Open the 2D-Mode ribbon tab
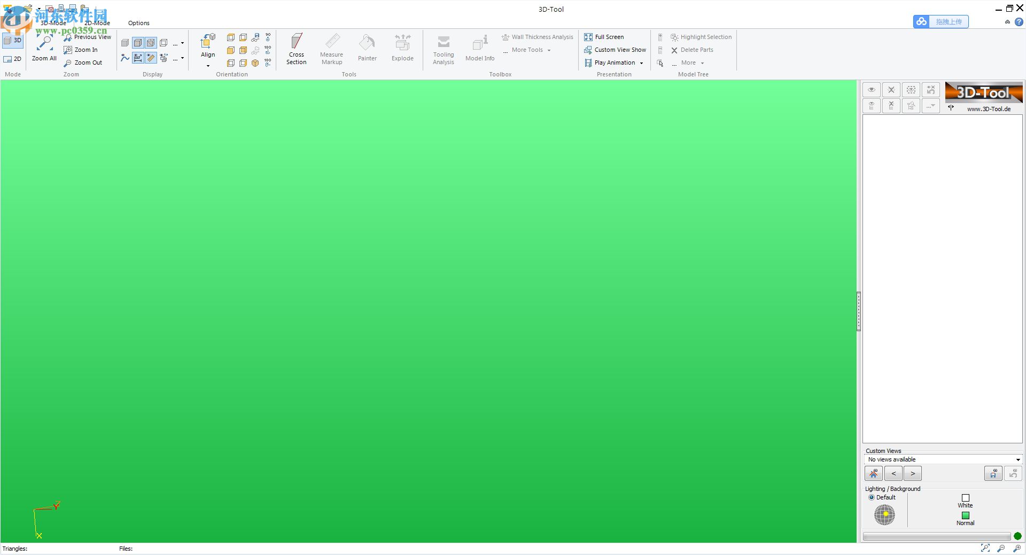This screenshot has width=1026, height=555. click(97, 23)
